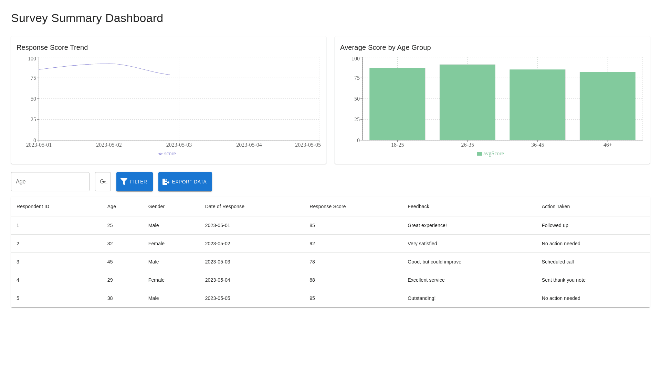The width and height of the screenshot is (661, 371).
Task: Click into the Age filter field
Action: (50, 182)
